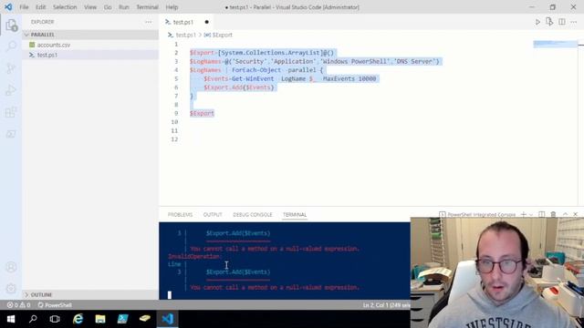The width and height of the screenshot is (584, 328).
Task: Click 'Get-WinEvent' on line 5
Action: click(253, 78)
